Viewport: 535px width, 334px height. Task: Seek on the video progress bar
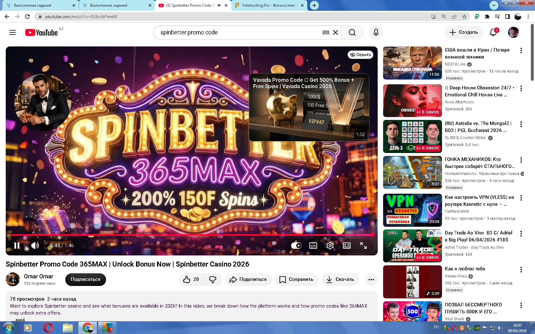click(x=191, y=235)
